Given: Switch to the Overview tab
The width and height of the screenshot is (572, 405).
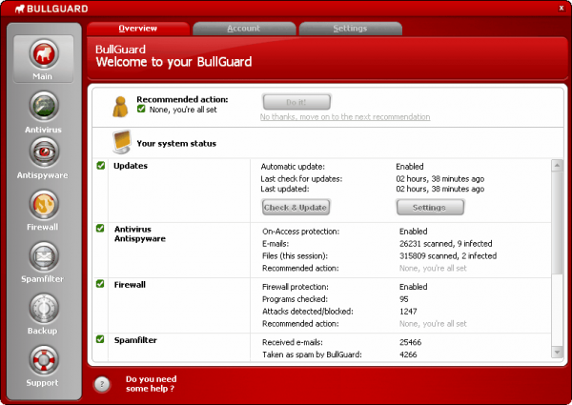Looking at the screenshot, I should coord(138,29).
